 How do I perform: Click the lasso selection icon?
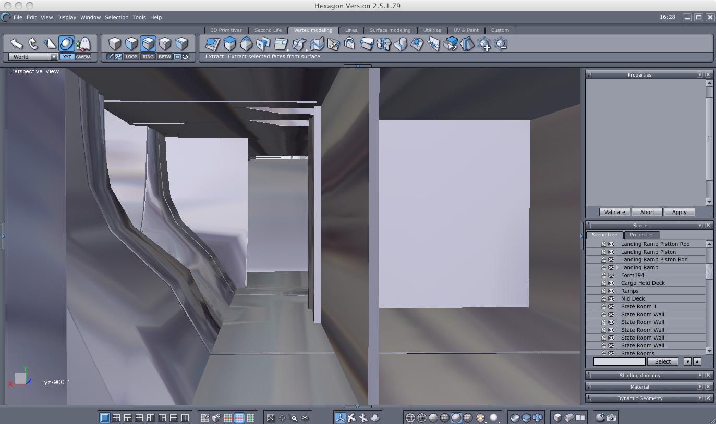(185, 57)
